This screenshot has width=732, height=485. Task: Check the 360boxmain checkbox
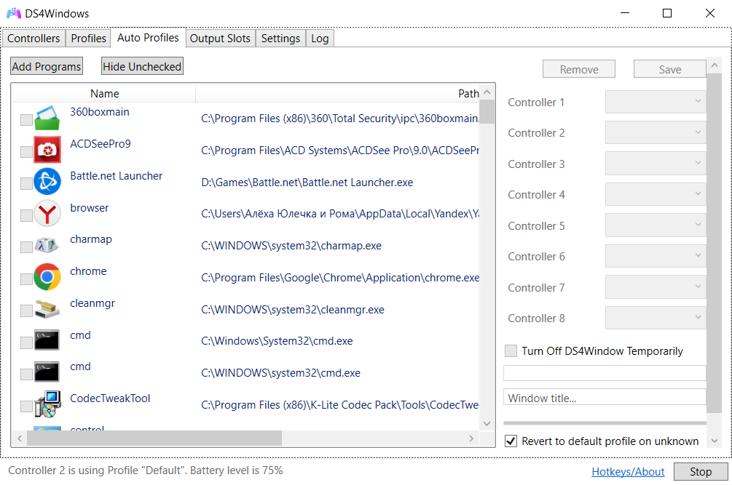coord(26,120)
